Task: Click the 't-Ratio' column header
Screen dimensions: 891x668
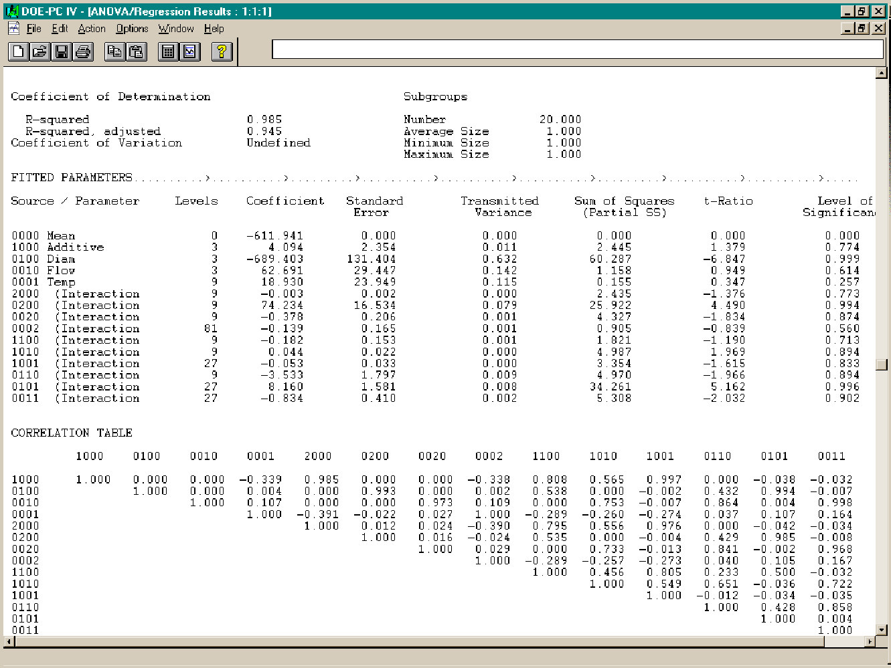Action: [x=728, y=201]
